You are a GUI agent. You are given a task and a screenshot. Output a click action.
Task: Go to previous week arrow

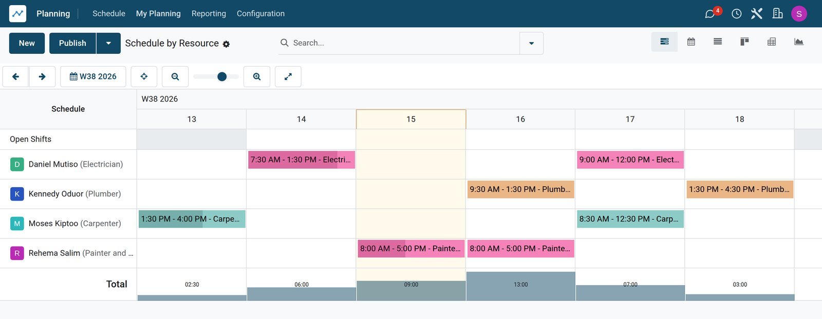pos(15,76)
